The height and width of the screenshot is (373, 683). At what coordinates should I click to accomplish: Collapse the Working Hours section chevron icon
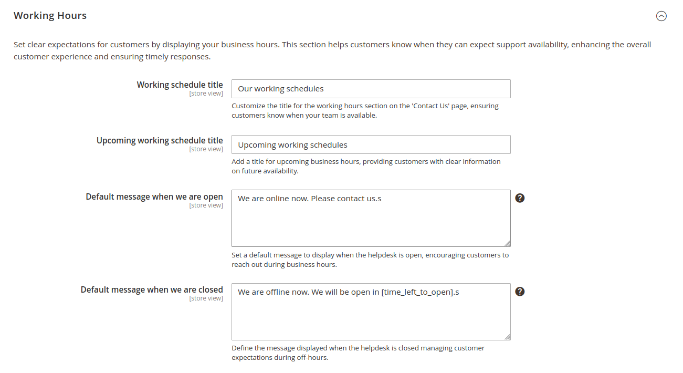pos(661,16)
